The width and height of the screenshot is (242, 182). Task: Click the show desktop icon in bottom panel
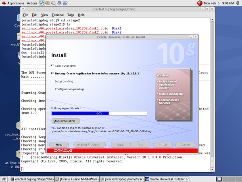[4, 179]
